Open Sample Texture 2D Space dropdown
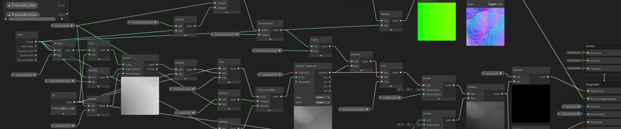 (323, 102)
